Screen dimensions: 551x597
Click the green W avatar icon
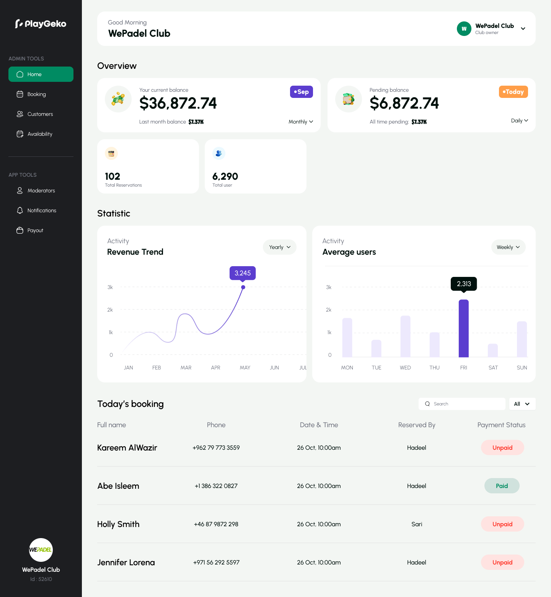[464, 29]
